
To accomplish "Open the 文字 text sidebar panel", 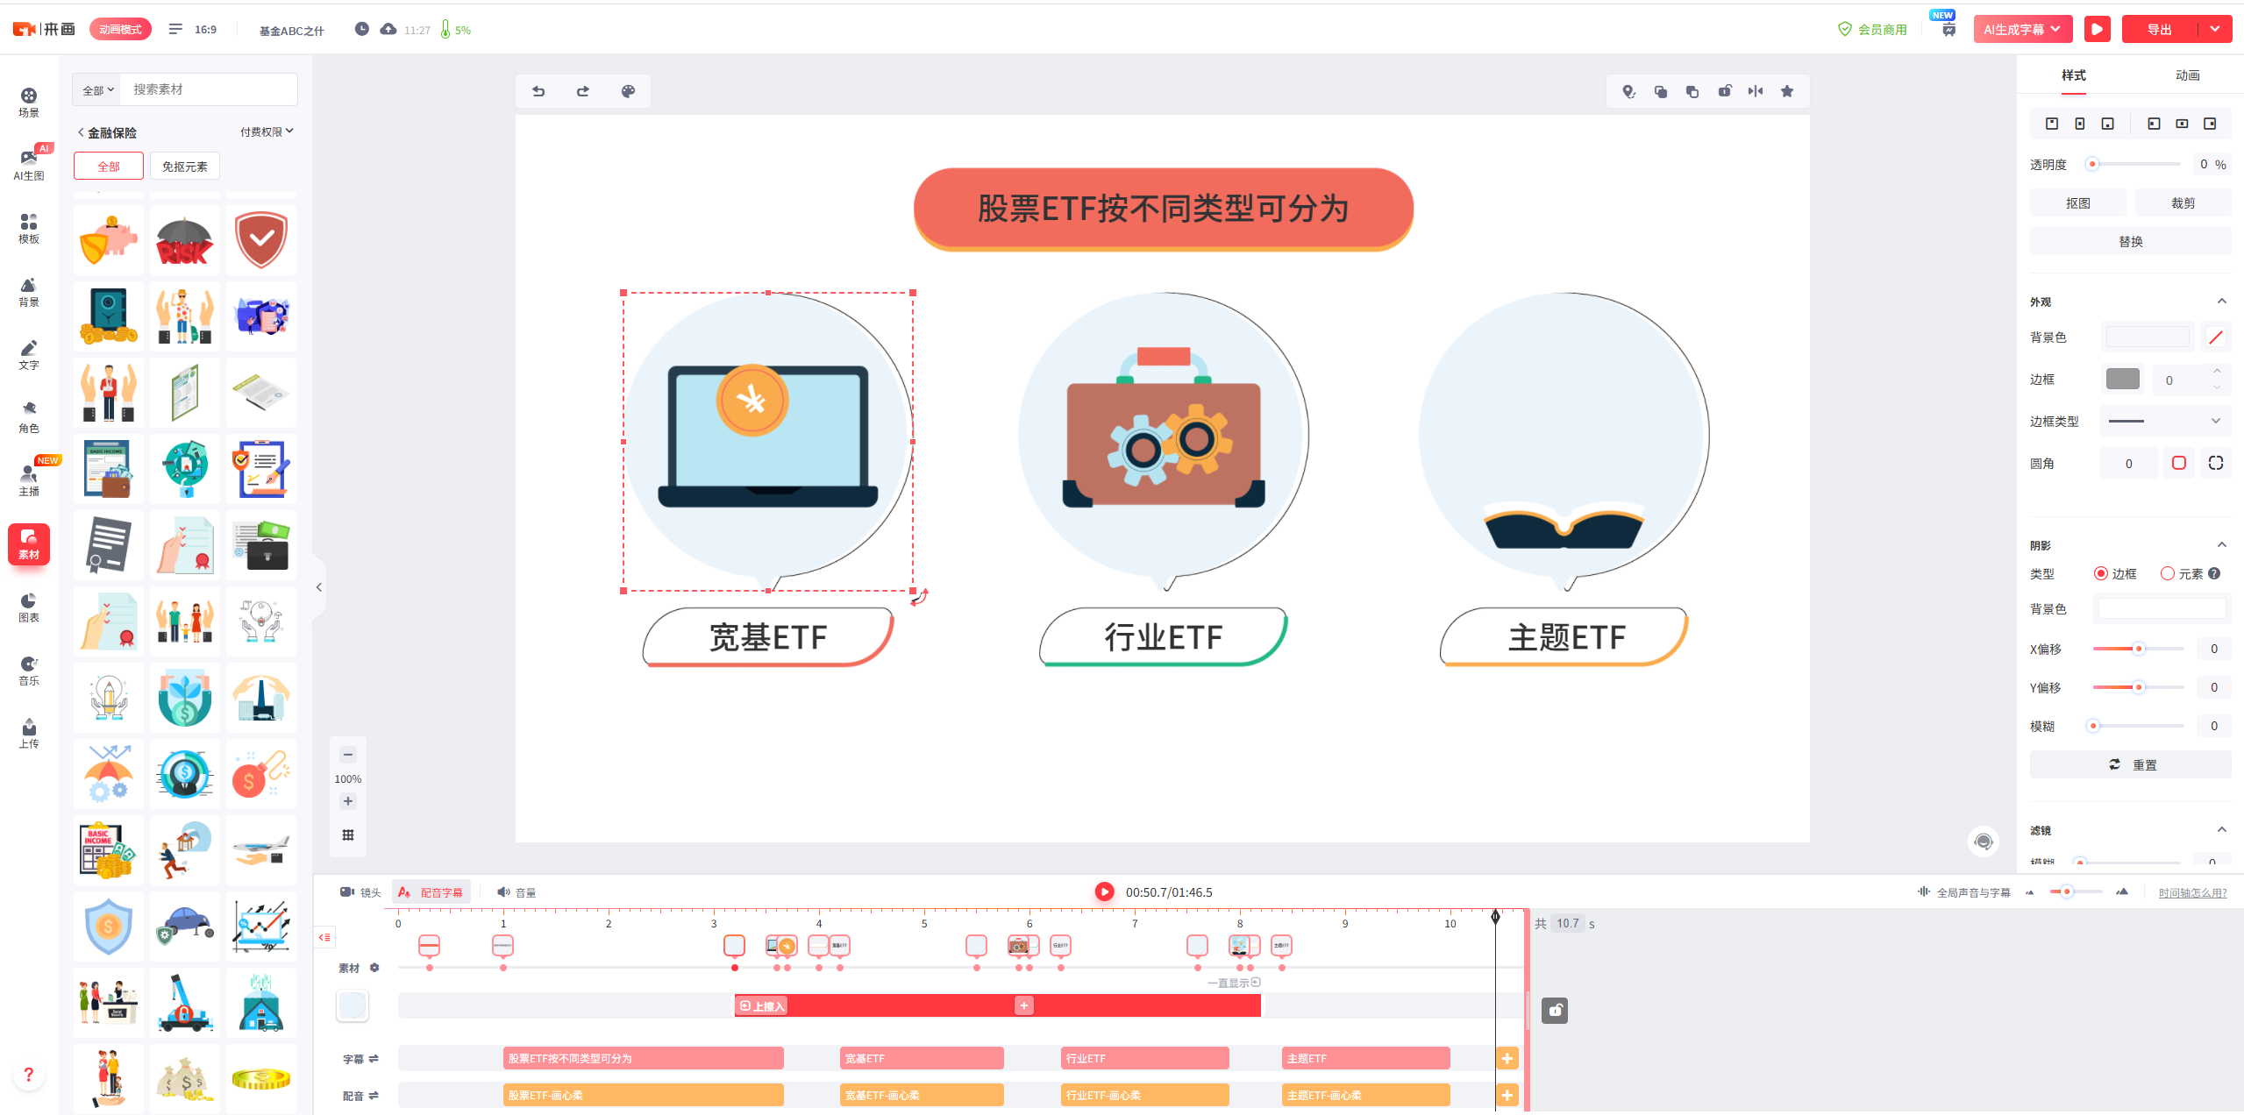I will click(29, 354).
